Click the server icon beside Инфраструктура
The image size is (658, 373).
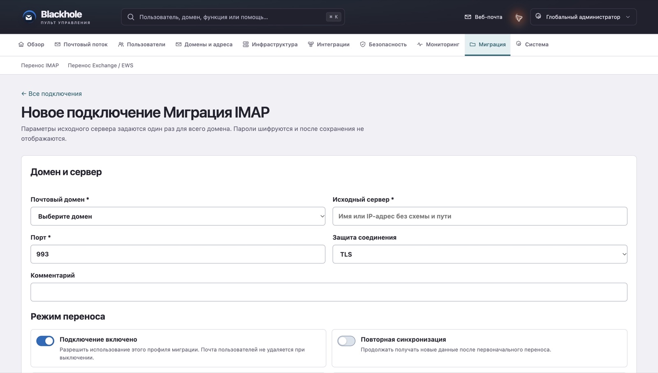pos(246,44)
